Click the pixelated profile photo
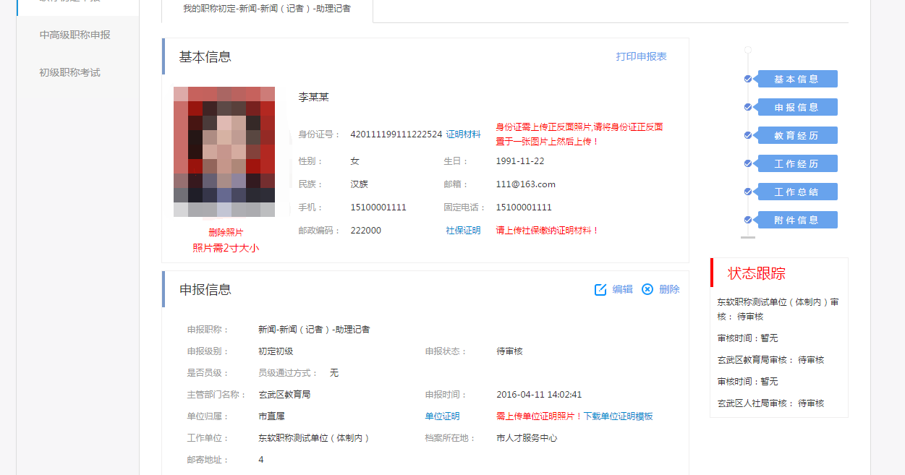905x475 pixels. pos(224,152)
